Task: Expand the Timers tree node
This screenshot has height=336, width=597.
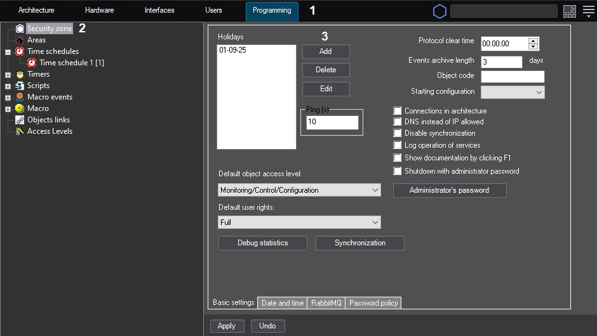Action: [x=8, y=74]
